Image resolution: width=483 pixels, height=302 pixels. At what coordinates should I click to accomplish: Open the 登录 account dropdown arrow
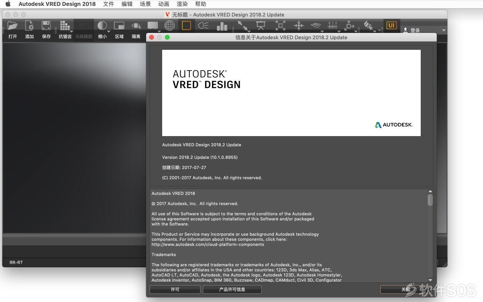[x=443, y=30]
